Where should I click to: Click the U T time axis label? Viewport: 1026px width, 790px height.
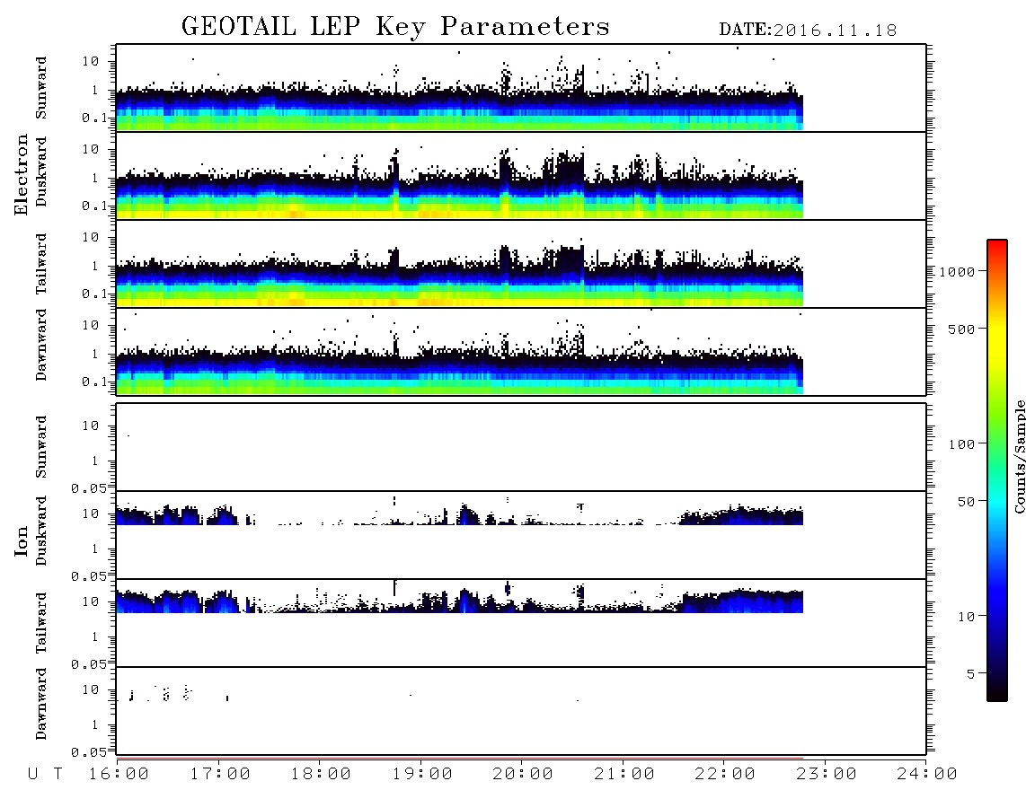coord(46,774)
